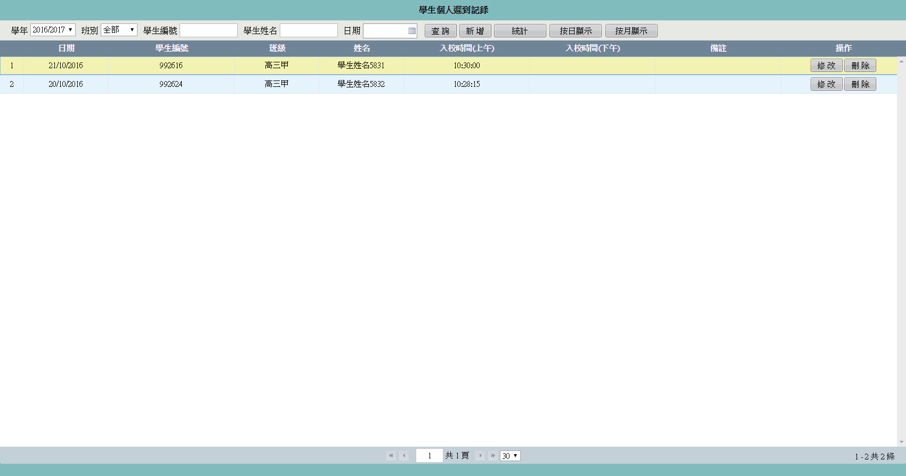Sort by the 入校時間(上午) column header
This screenshot has width=906, height=476.
coord(467,49)
